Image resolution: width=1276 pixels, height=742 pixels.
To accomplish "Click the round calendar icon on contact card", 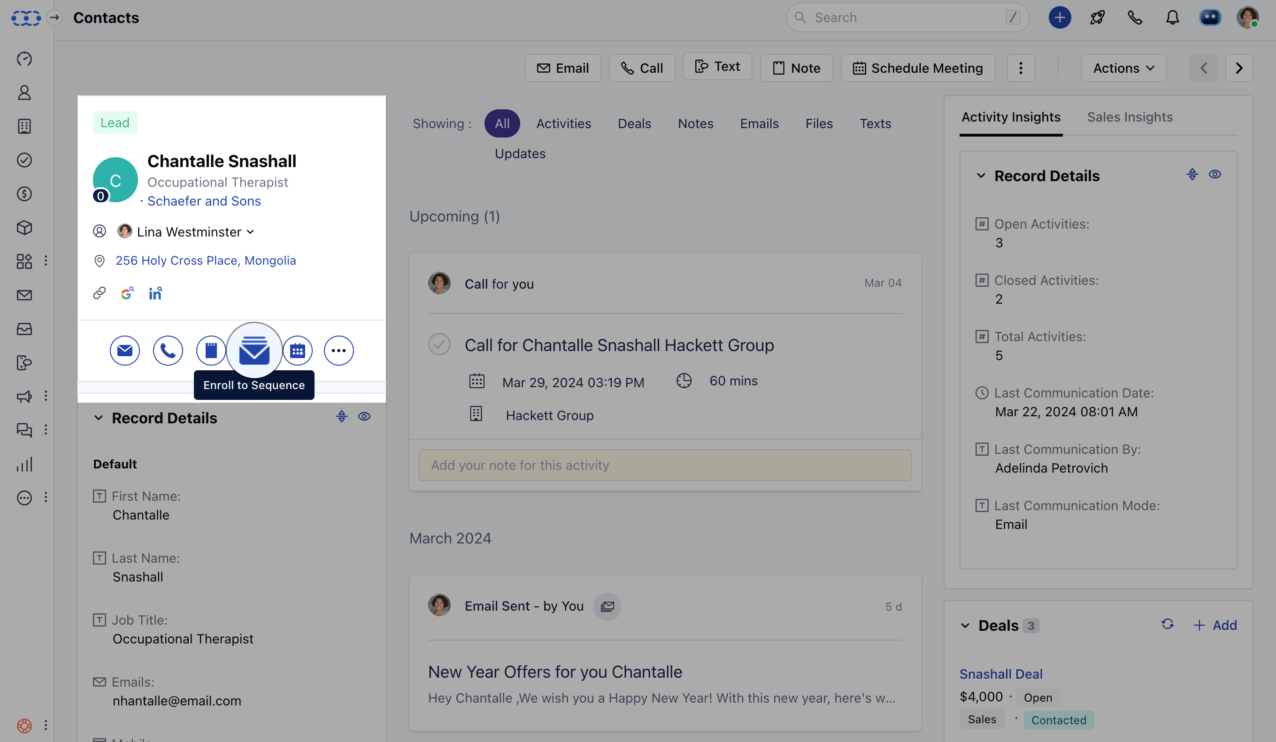I will [297, 350].
